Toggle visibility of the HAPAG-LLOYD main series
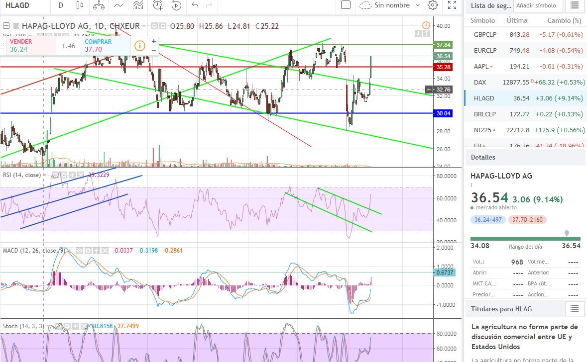Image resolution: width=587 pixels, height=362 pixels. pos(154,26)
